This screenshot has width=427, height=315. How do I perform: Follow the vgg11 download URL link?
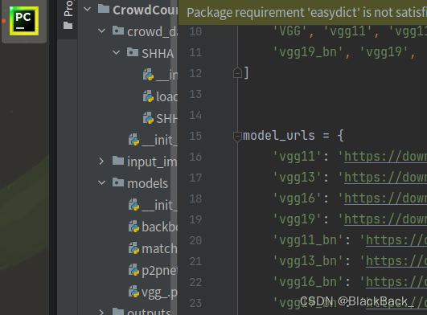point(385,157)
